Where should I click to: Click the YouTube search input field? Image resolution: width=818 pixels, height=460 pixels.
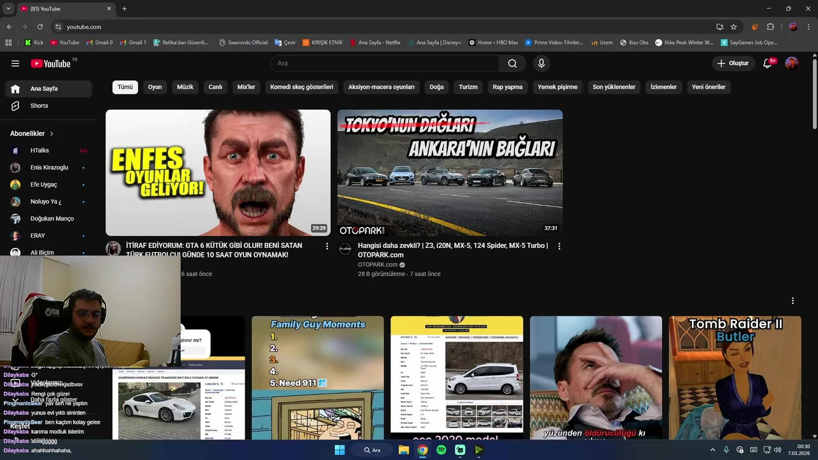[x=385, y=63]
